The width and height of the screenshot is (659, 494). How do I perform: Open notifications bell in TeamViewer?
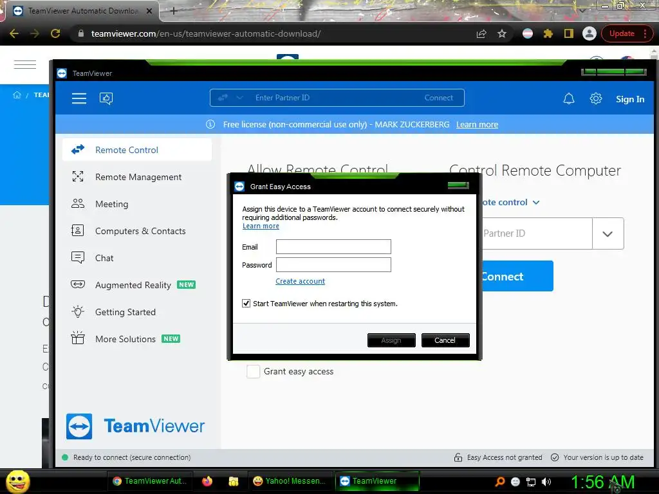coord(569,98)
